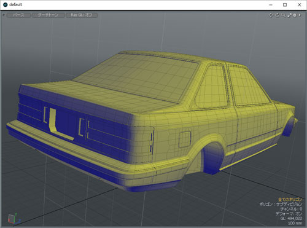
Task: Open the パース view type dropdown
Action: [x=18, y=15]
